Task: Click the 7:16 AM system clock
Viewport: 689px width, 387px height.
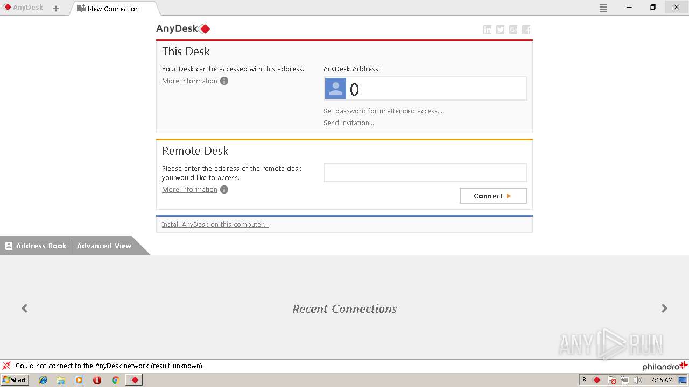Action: [x=662, y=380]
